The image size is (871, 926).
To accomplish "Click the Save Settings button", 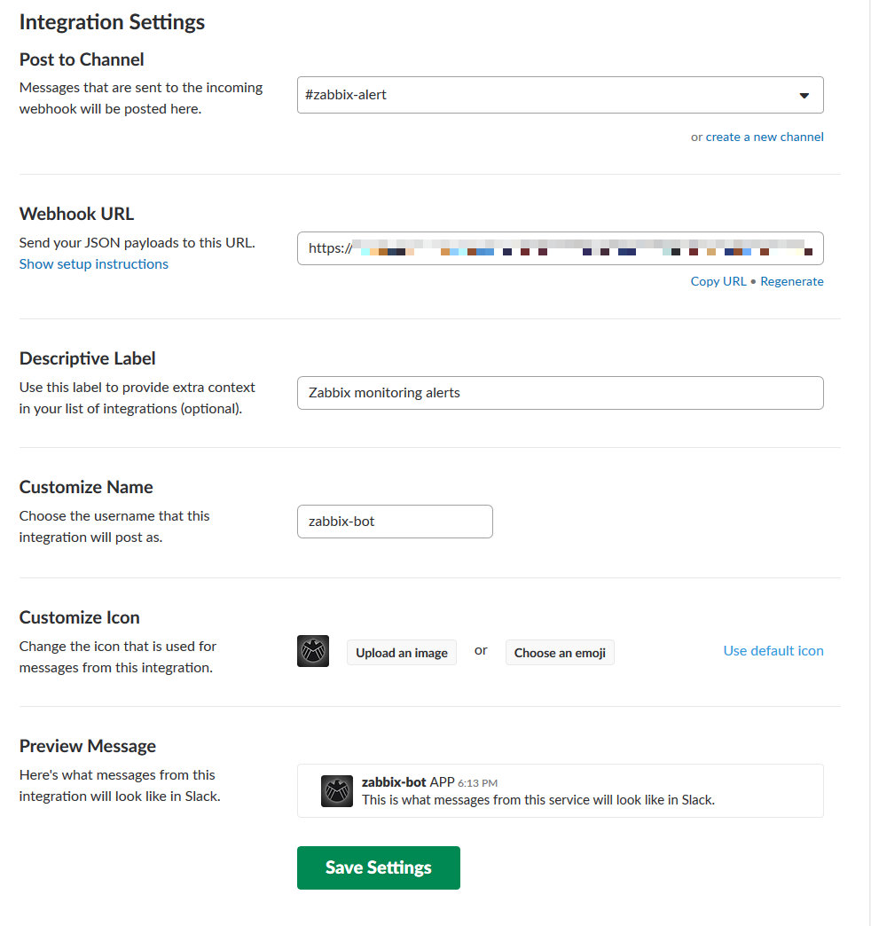I will tap(379, 867).
